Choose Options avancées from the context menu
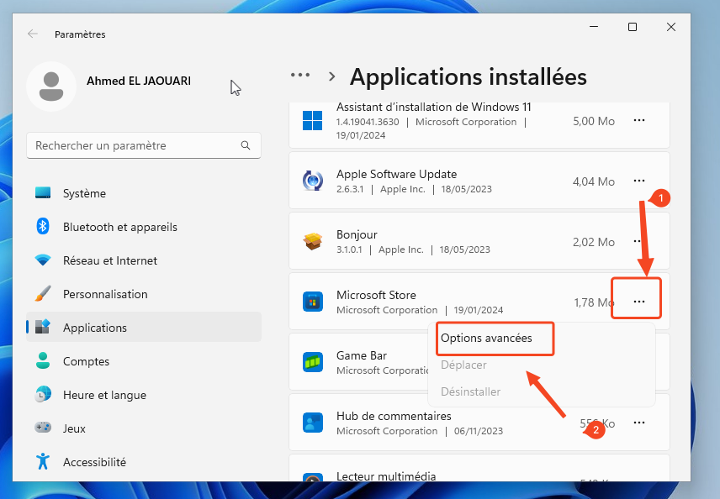720x499 pixels. (486, 338)
